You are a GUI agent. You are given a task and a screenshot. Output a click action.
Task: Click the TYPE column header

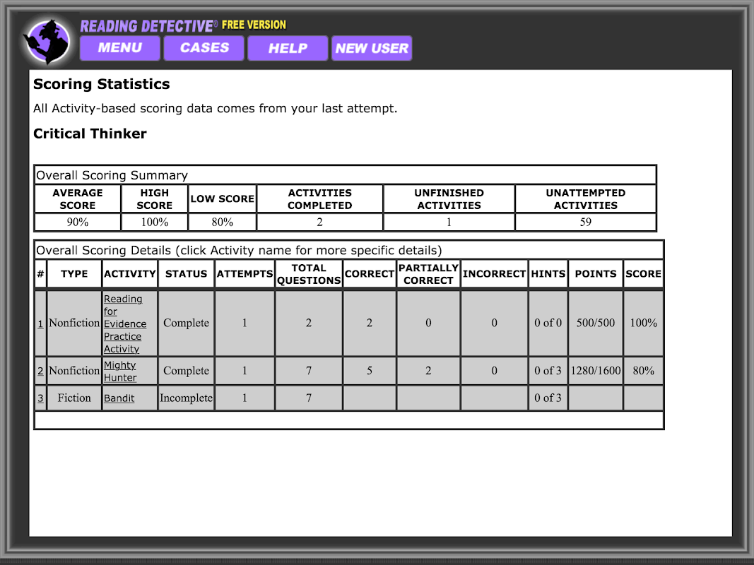(x=74, y=274)
